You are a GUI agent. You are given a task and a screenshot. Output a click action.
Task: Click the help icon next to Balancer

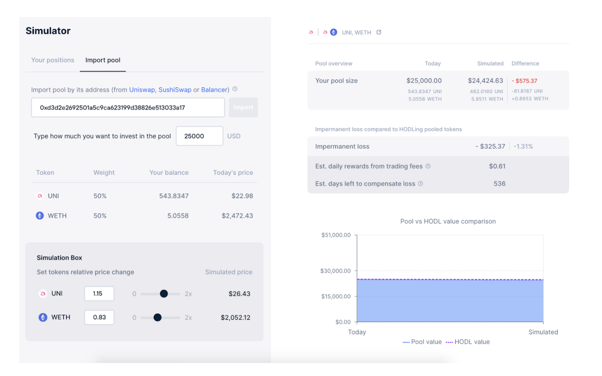tap(235, 89)
